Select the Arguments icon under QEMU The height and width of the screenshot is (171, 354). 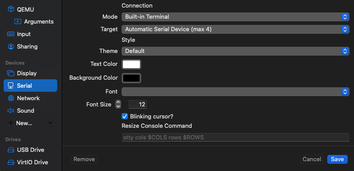pyautogui.click(x=17, y=21)
